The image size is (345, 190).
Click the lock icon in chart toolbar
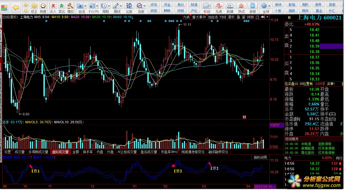pyautogui.click(x=257, y=17)
